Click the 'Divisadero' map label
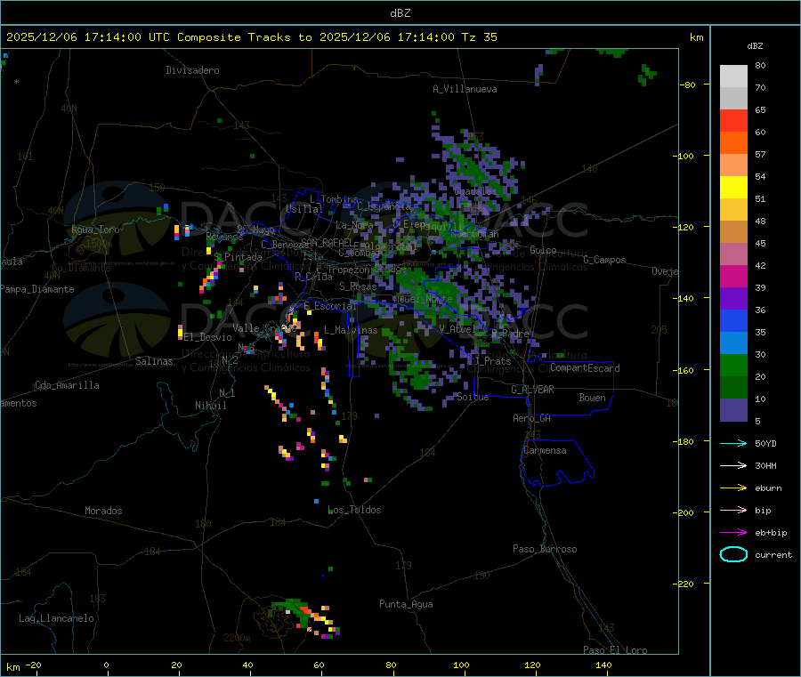The height and width of the screenshot is (677, 801). [192, 70]
